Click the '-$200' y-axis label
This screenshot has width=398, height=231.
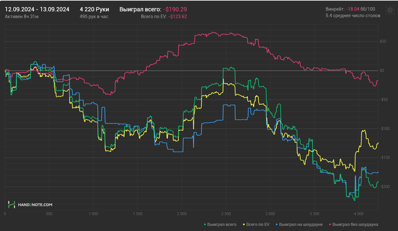pos(384,186)
